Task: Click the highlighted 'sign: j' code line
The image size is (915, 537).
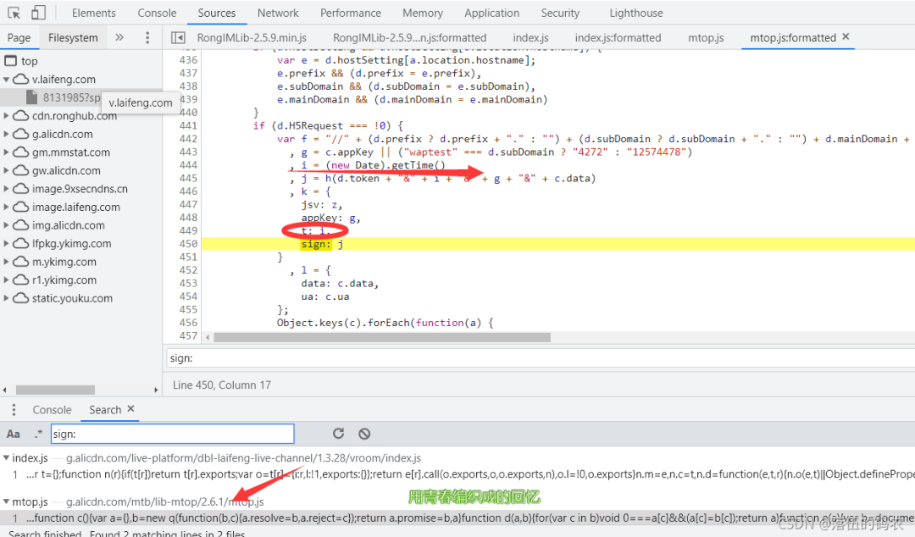Action: click(322, 244)
